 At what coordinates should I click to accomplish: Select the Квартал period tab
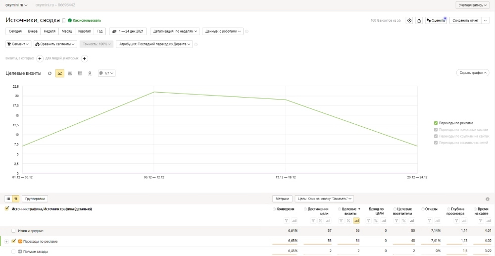click(x=85, y=31)
